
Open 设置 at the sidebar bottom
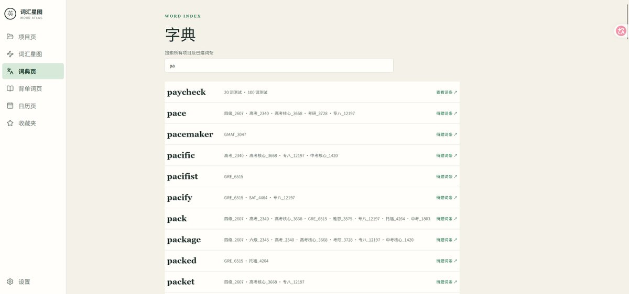click(x=33, y=281)
